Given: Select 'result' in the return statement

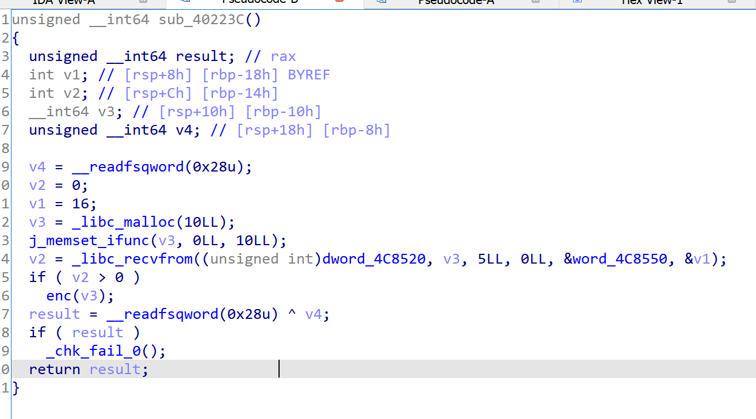Looking at the screenshot, I should [115, 370].
